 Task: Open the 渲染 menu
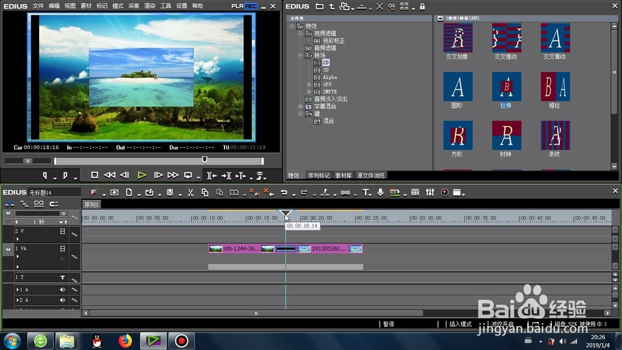tap(149, 6)
